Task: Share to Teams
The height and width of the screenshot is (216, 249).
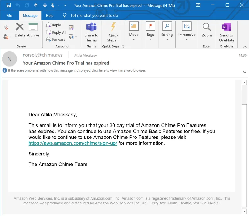Action: 91,33
